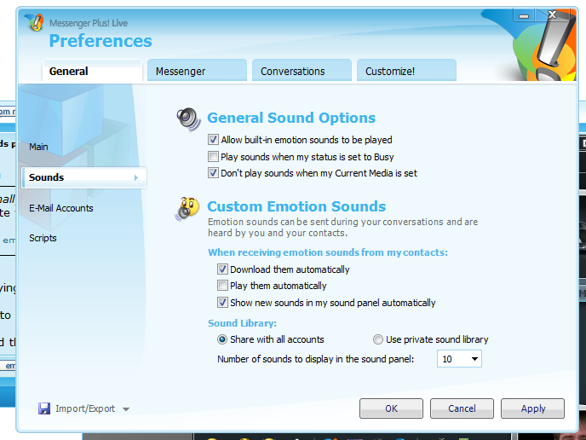586x440 pixels.
Task: Toggle Show new sounds in sound panel automatically
Action: point(222,303)
